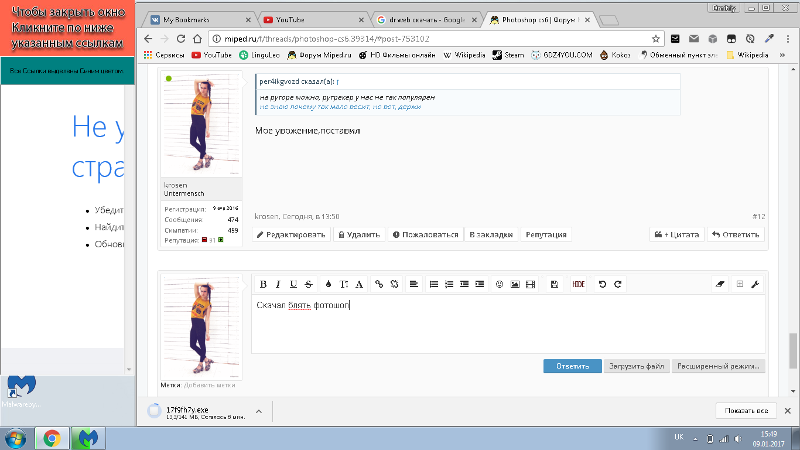Switch to dr web скачать Google tab
The height and width of the screenshot is (450, 800).
click(428, 19)
